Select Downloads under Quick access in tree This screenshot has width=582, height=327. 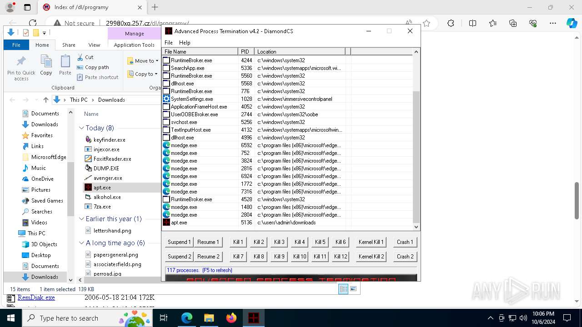click(45, 124)
